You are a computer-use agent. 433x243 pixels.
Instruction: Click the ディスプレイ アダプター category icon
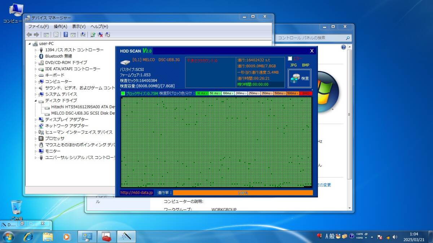[41, 120]
